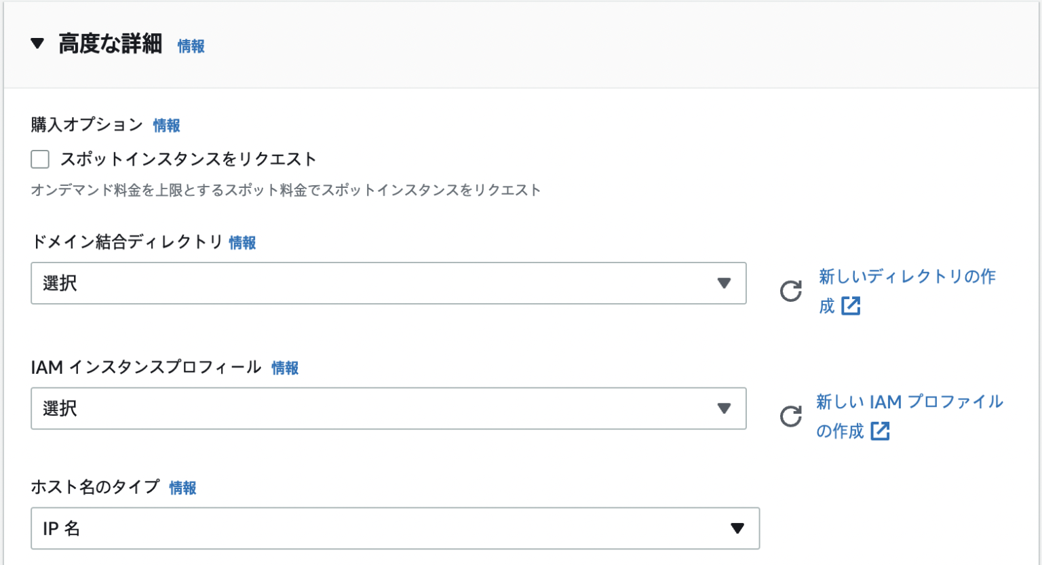Enable スポットインスタンスをリクエスト
1042x565 pixels.
pyautogui.click(x=39, y=158)
